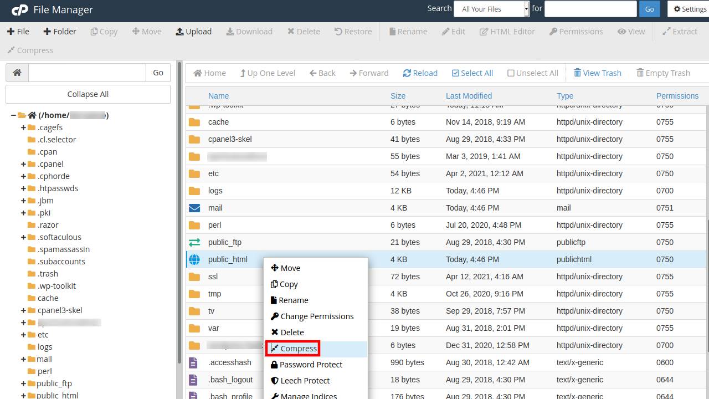Click the directory path input field
The height and width of the screenshot is (399, 709).
[87, 73]
